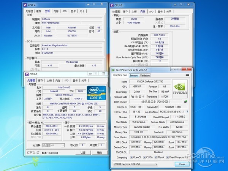Click the GM107 GPU value
Viewport: 228px width, 171px height.
(137, 87)
